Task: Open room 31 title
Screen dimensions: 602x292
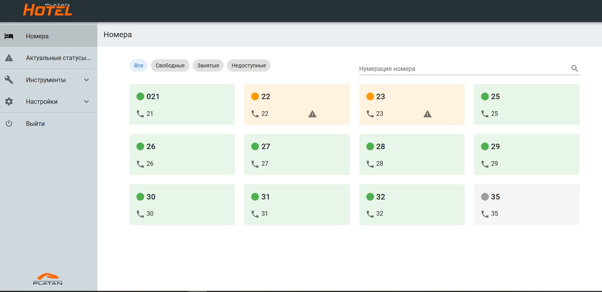Action: click(x=266, y=197)
